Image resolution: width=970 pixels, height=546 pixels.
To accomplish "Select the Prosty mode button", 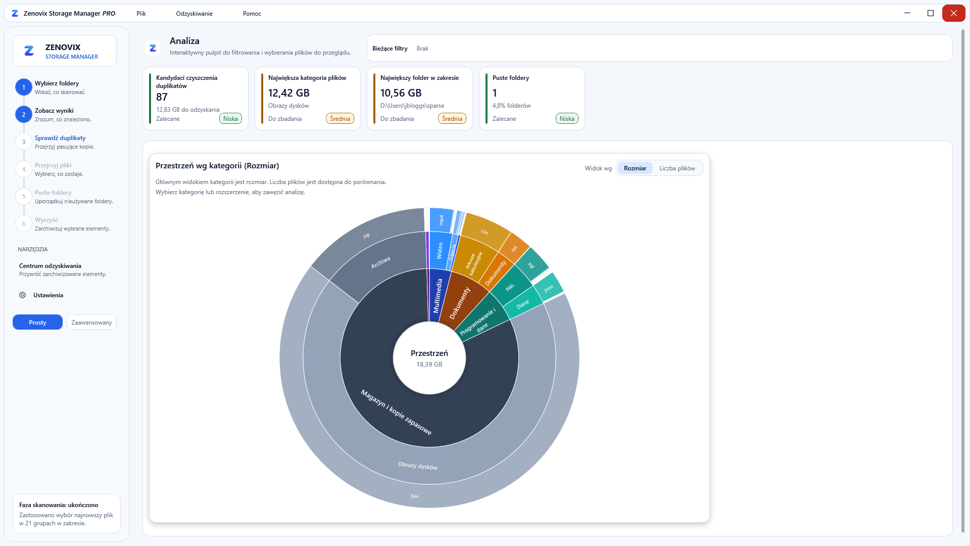I will coord(37,323).
